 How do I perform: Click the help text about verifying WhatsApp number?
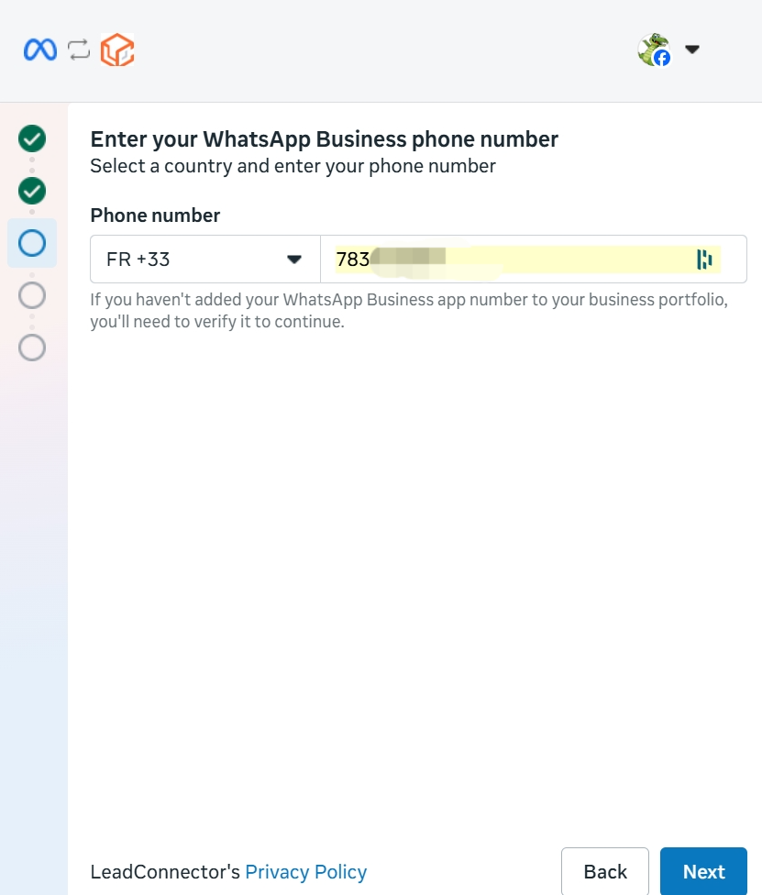[x=409, y=311]
